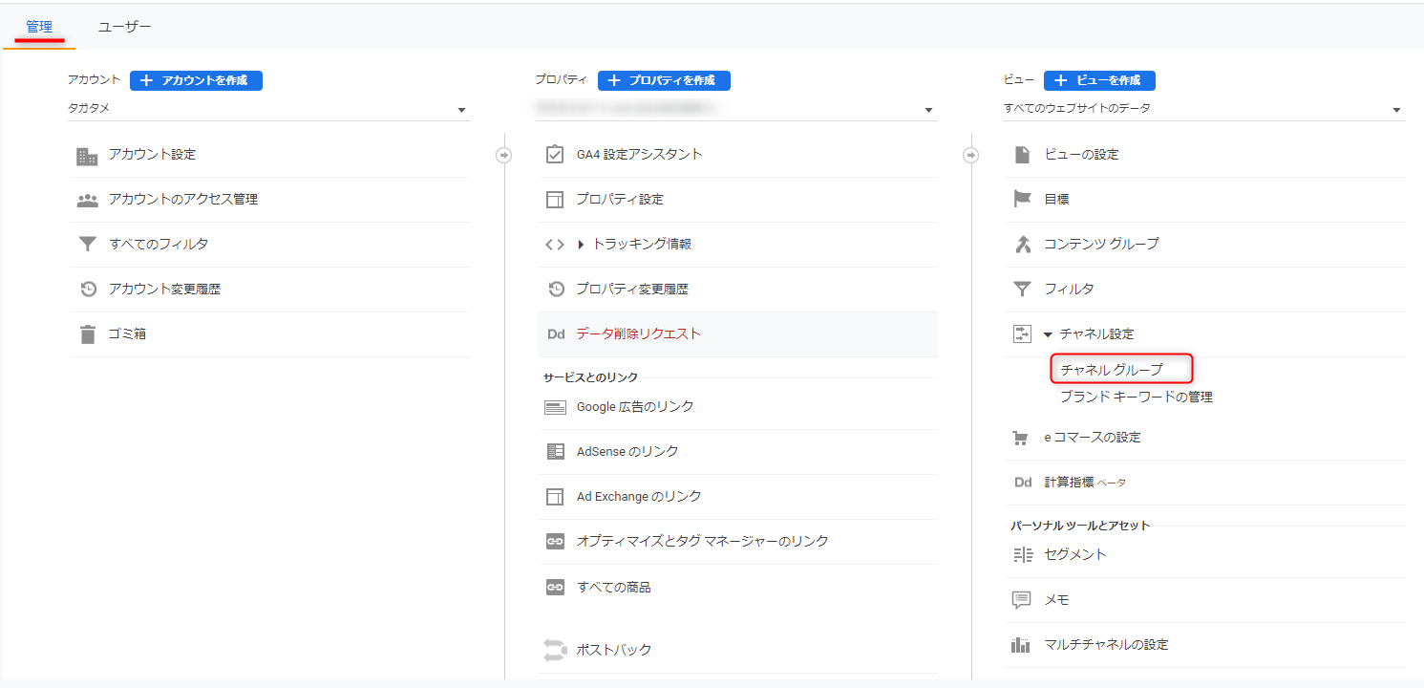The width and height of the screenshot is (1424, 688).
Task: Open 目標 goals text link
Action: tap(1056, 199)
